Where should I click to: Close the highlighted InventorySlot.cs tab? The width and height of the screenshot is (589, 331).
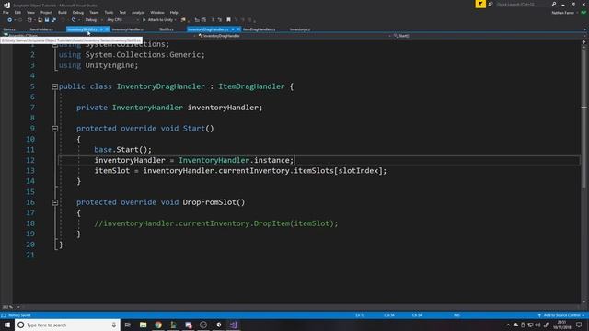click(x=107, y=29)
